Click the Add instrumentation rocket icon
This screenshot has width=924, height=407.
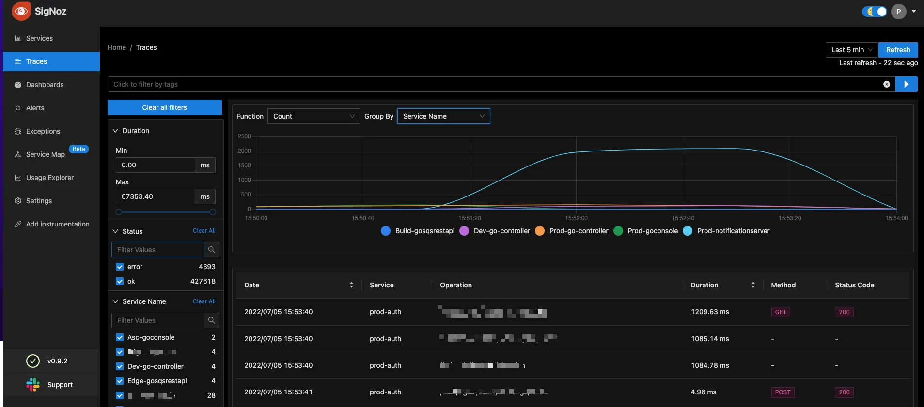point(18,224)
